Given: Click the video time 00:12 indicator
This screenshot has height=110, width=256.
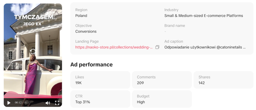Looking at the screenshot, I should (x=23, y=103).
